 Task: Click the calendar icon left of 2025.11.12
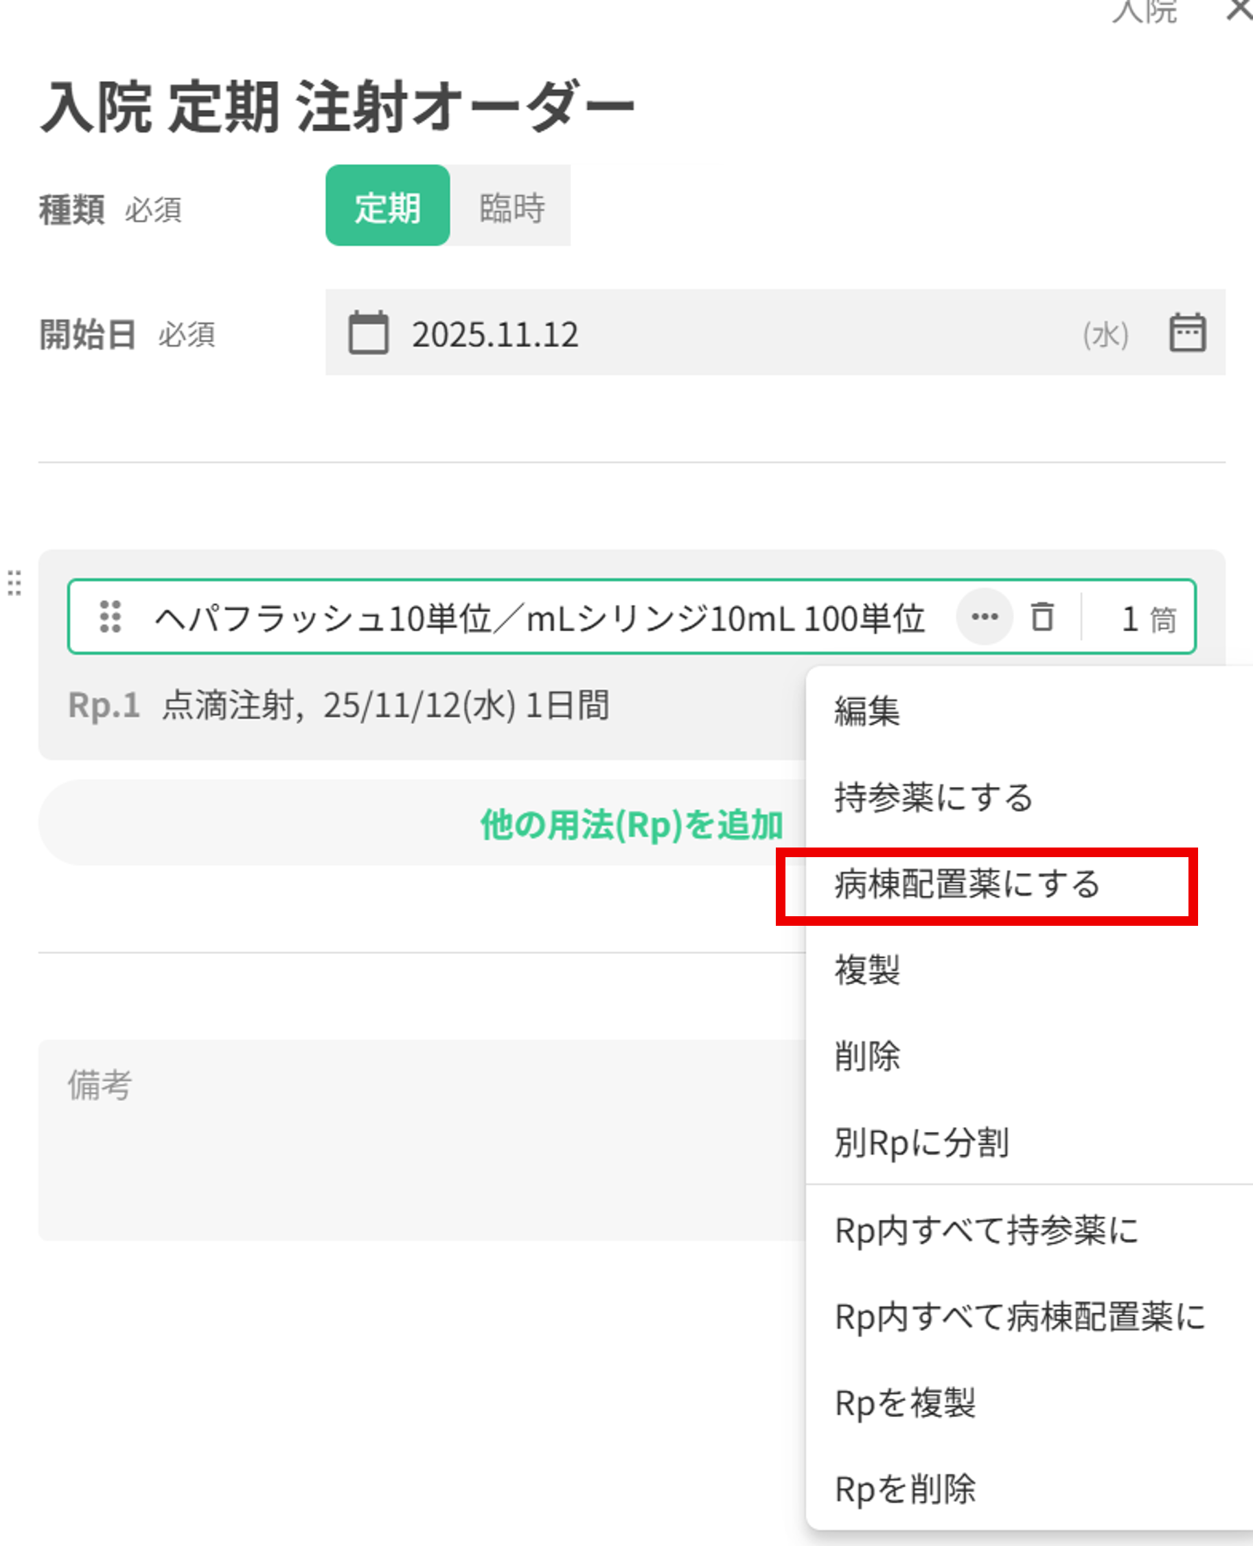pos(368,333)
